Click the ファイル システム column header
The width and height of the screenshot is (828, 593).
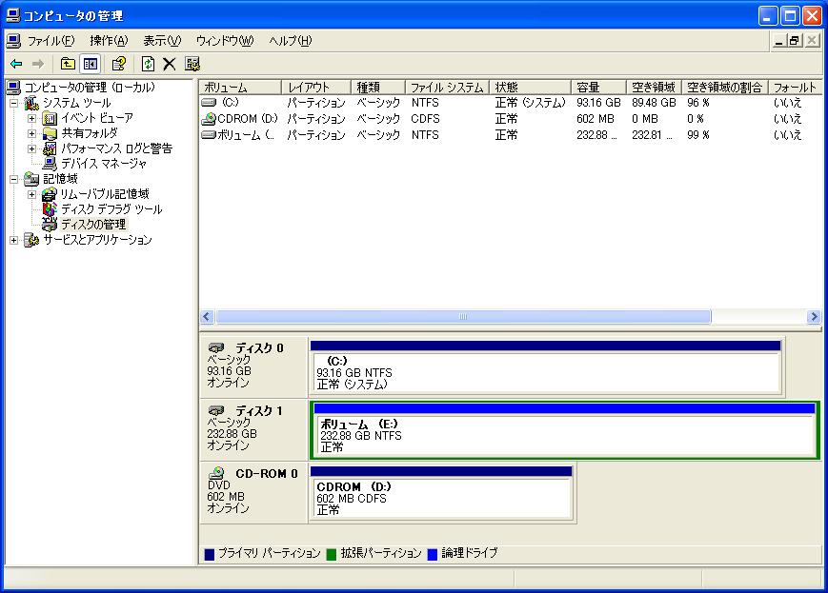(447, 88)
